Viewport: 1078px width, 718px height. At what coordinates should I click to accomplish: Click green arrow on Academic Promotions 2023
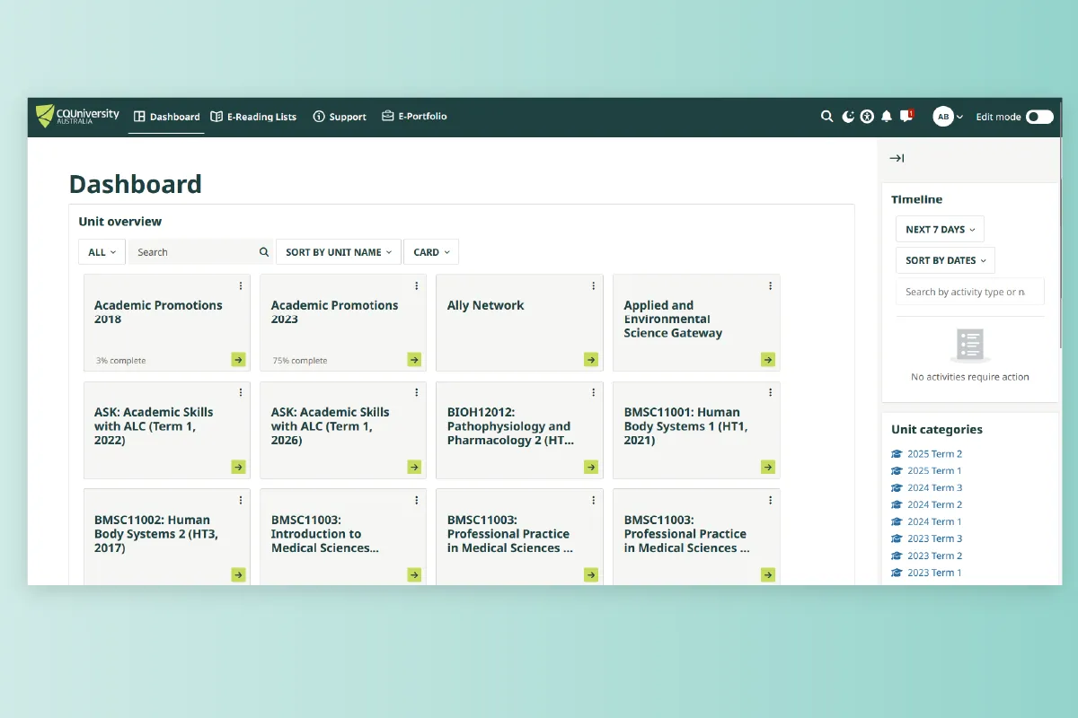point(414,360)
